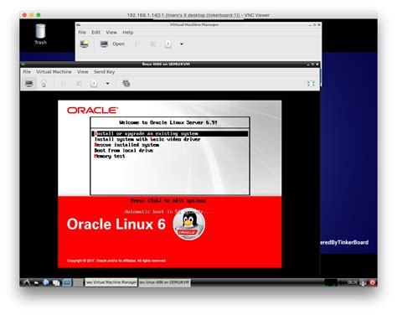This screenshot has width=397, height=315.
Task: Expand the shutdown options arrow in guest window
Action: [x=107, y=84]
